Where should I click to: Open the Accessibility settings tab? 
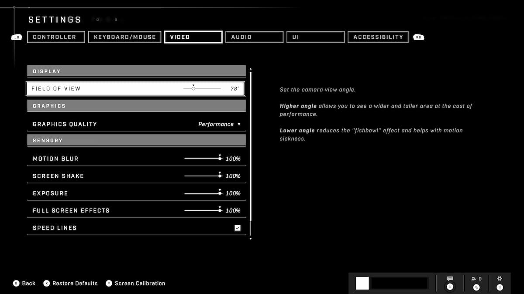378,37
